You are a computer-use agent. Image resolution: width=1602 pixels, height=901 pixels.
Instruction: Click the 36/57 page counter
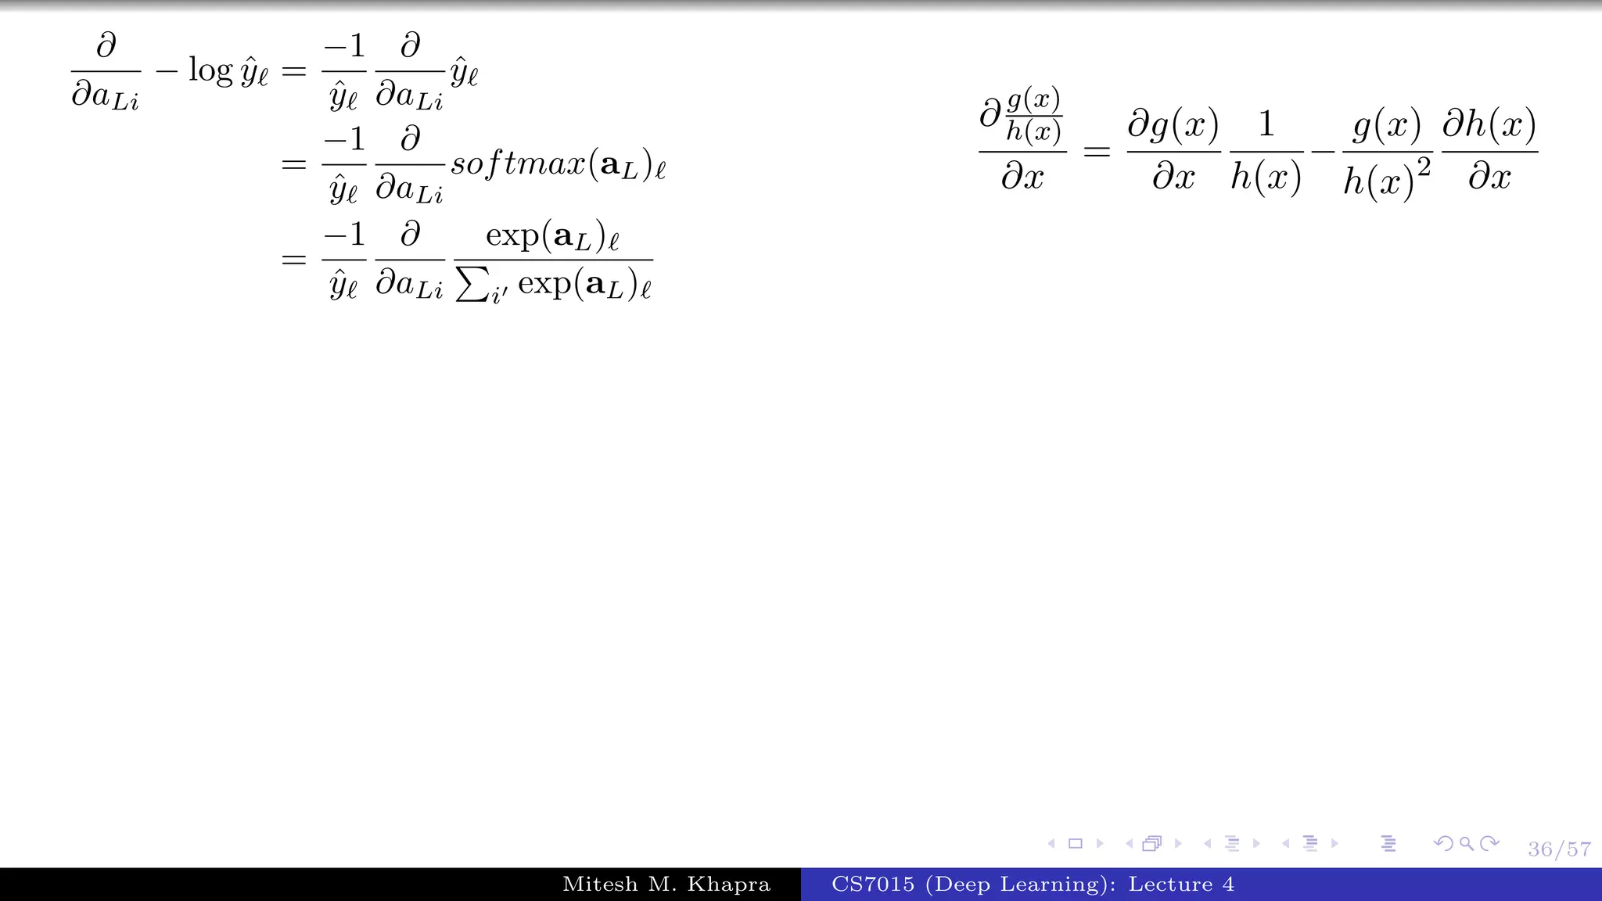click(1559, 849)
